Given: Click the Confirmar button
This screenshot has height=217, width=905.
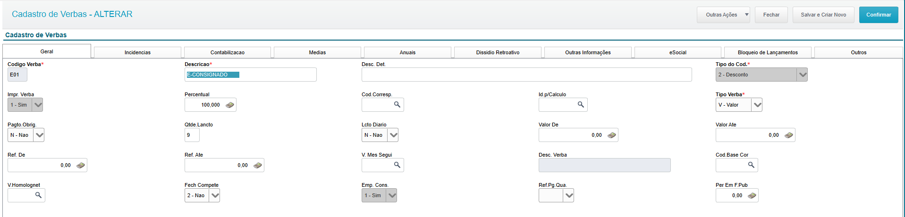Looking at the screenshot, I should click(x=878, y=15).
